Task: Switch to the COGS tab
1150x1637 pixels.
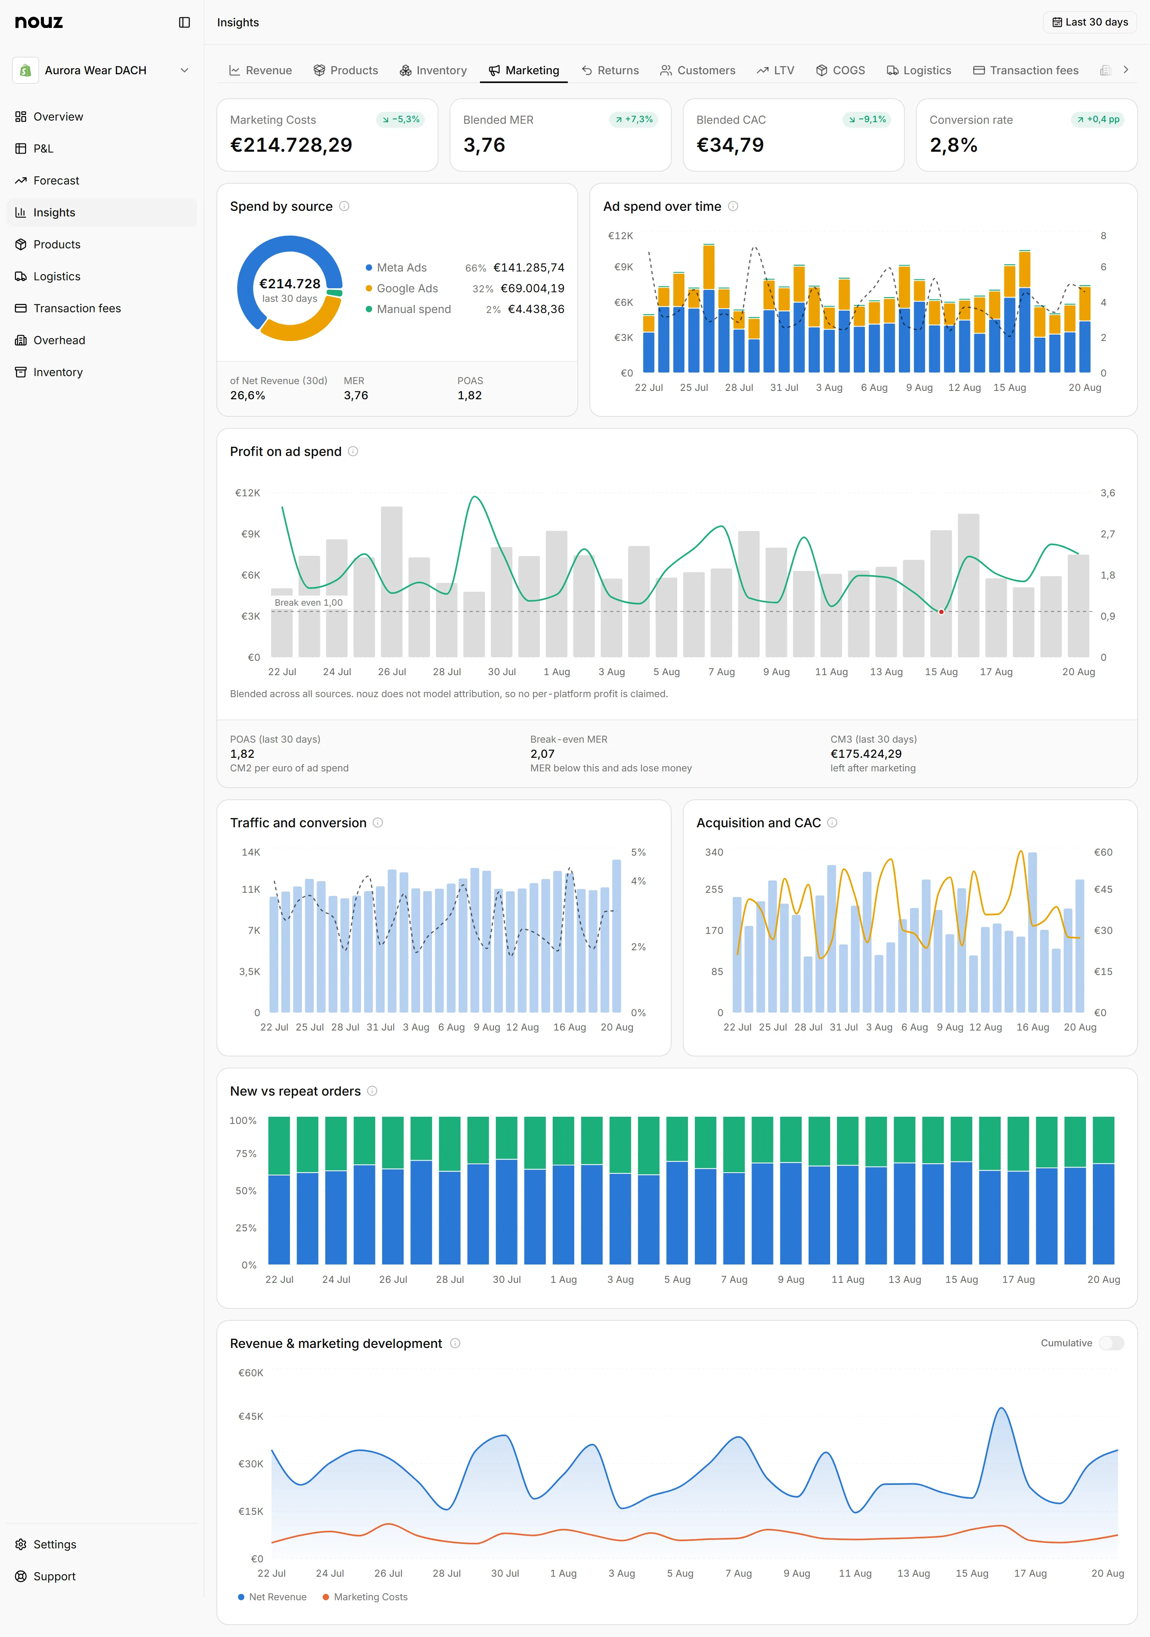Action: pos(841,71)
